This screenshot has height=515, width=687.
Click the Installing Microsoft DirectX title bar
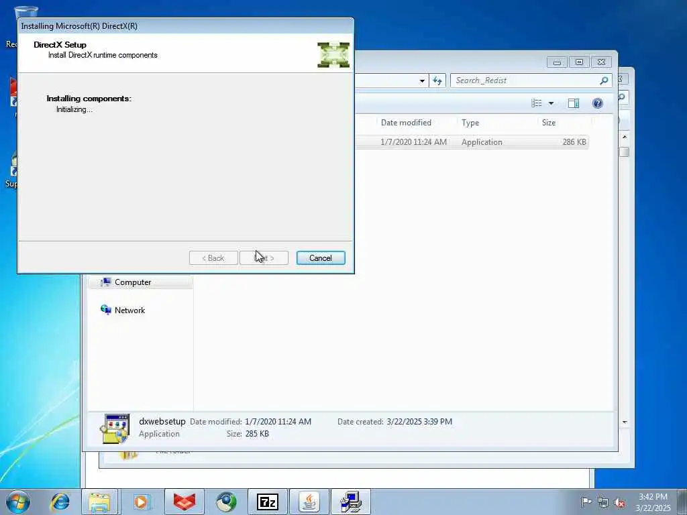(x=185, y=26)
